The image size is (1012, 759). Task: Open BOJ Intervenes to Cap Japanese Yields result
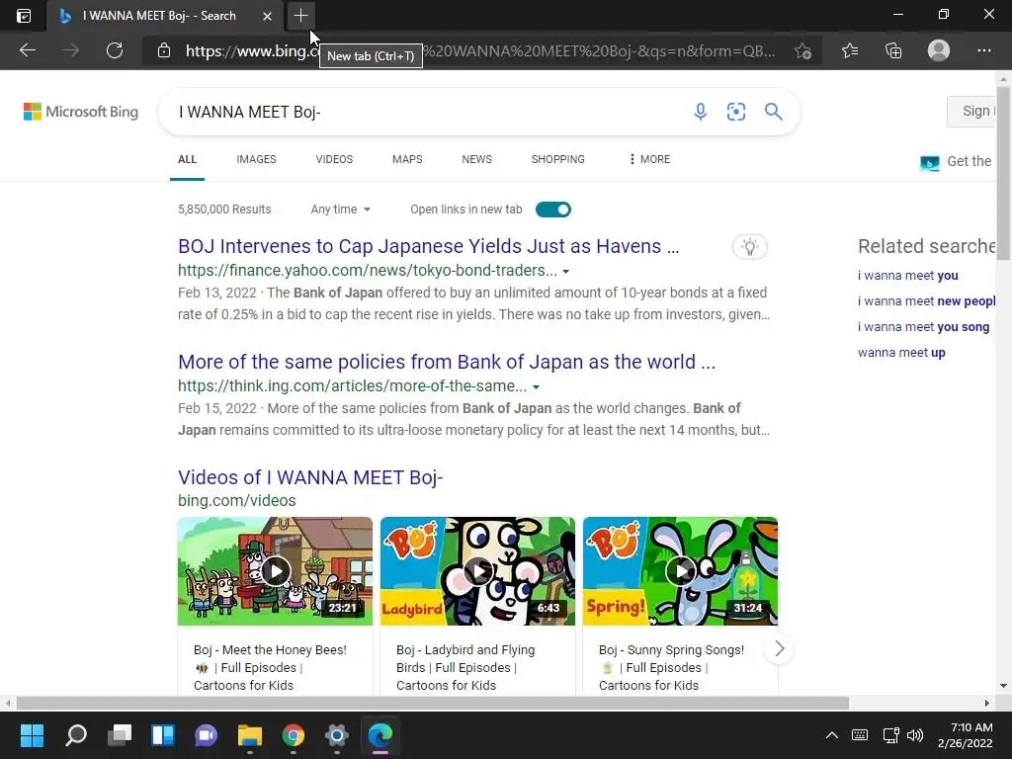(429, 246)
